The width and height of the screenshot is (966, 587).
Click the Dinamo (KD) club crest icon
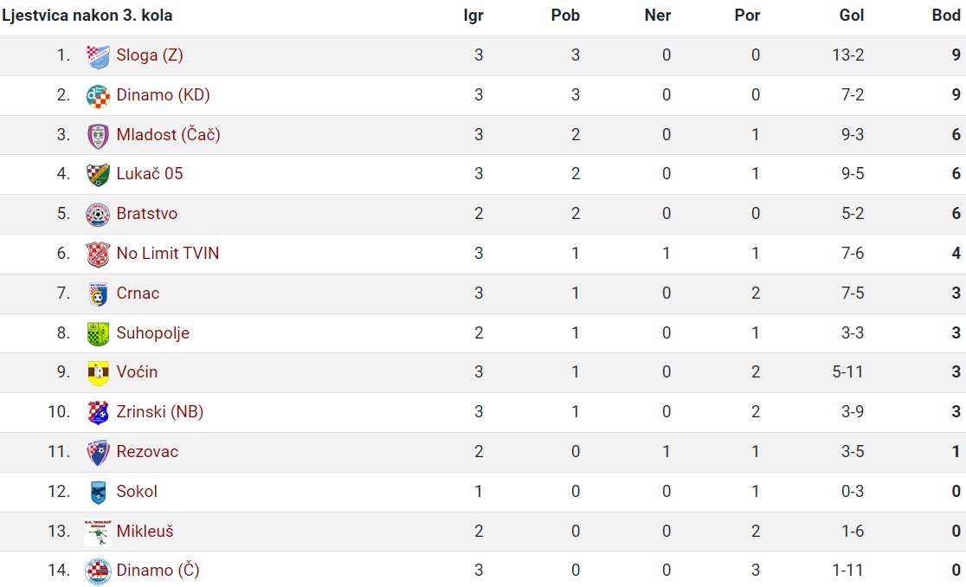tap(98, 96)
